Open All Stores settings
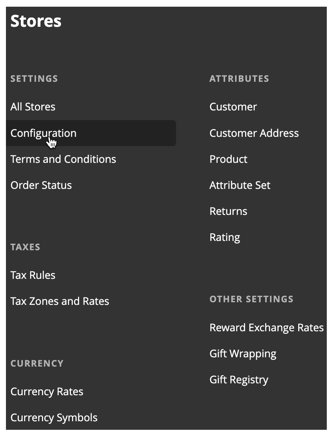 [x=33, y=107]
